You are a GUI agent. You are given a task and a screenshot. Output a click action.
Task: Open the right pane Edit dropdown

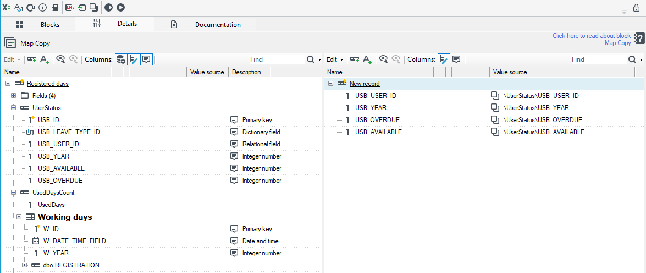[x=335, y=59]
